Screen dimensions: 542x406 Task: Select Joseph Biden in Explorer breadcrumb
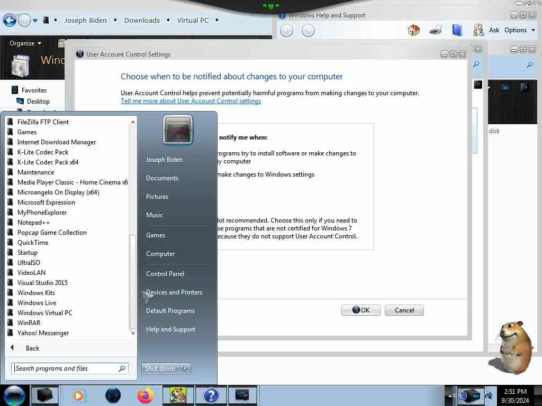pos(85,21)
